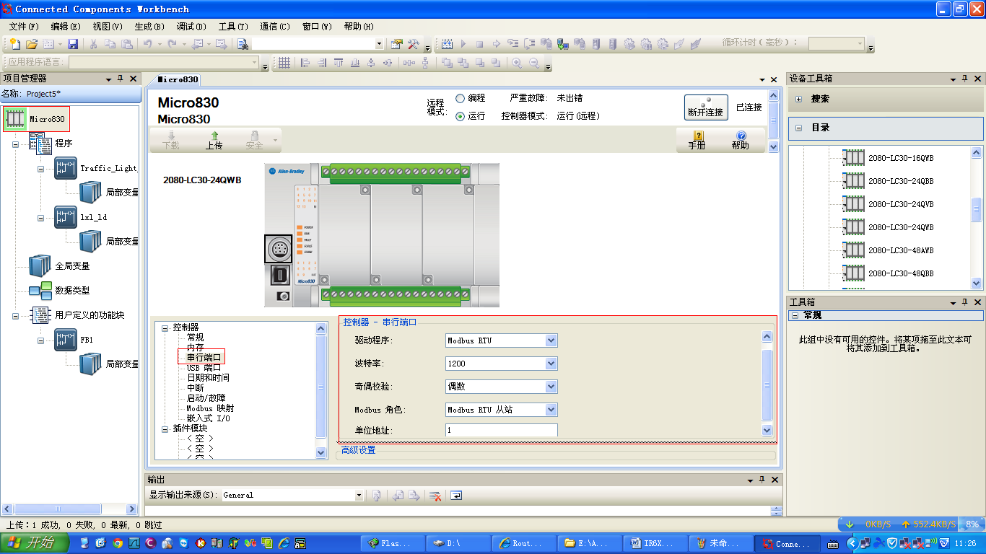
Task: Switch to the Micro830 document tab
Action: pos(178,79)
